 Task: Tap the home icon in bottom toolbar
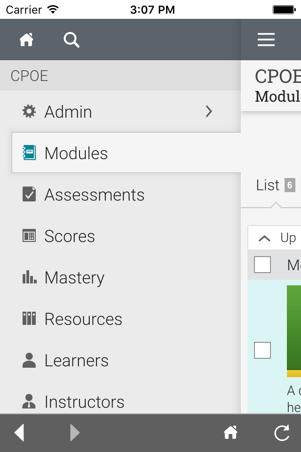point(230,433)
